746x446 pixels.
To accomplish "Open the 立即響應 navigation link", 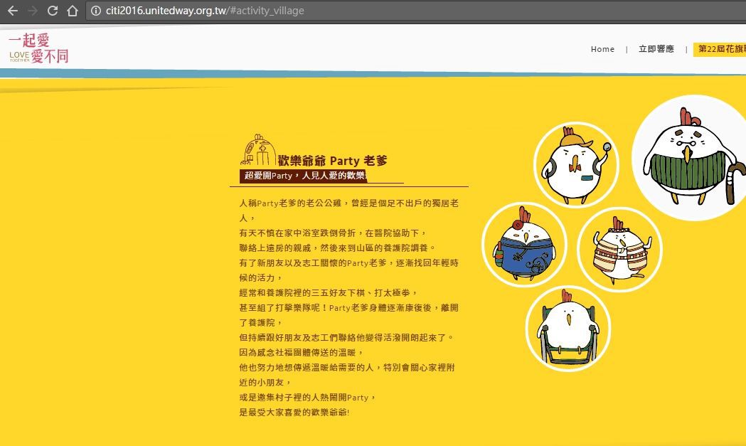I will pos(656,49).
